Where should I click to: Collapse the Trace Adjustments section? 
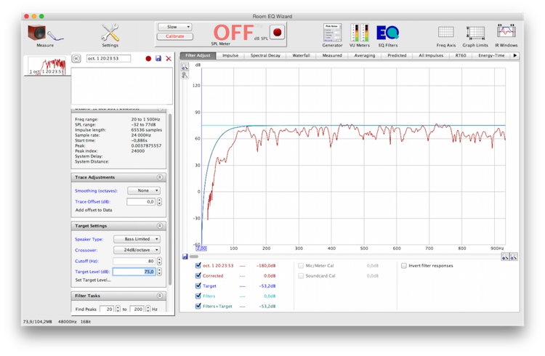160,177
